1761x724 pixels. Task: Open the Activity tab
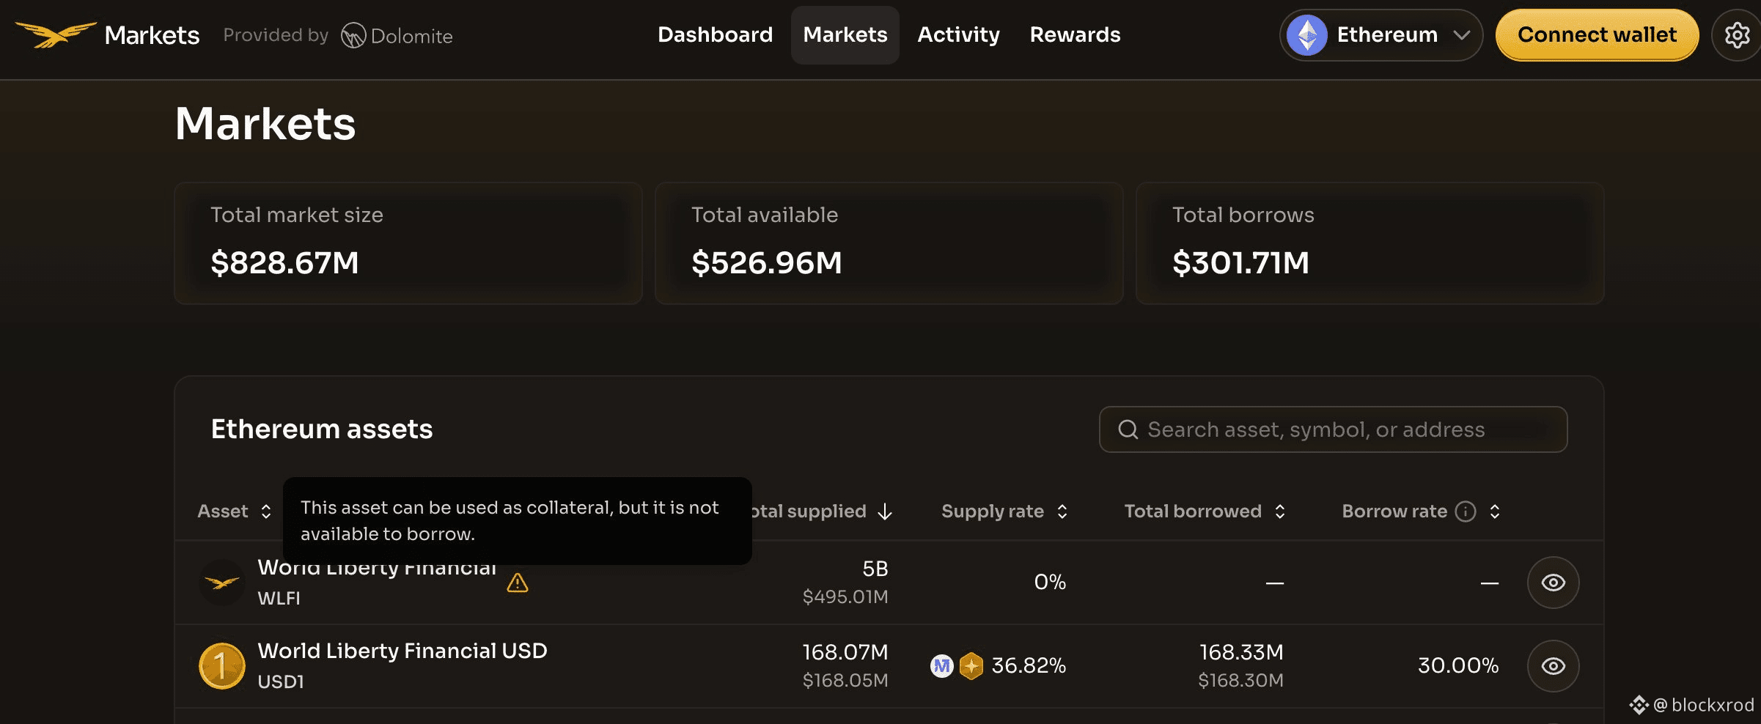[958, 35]
